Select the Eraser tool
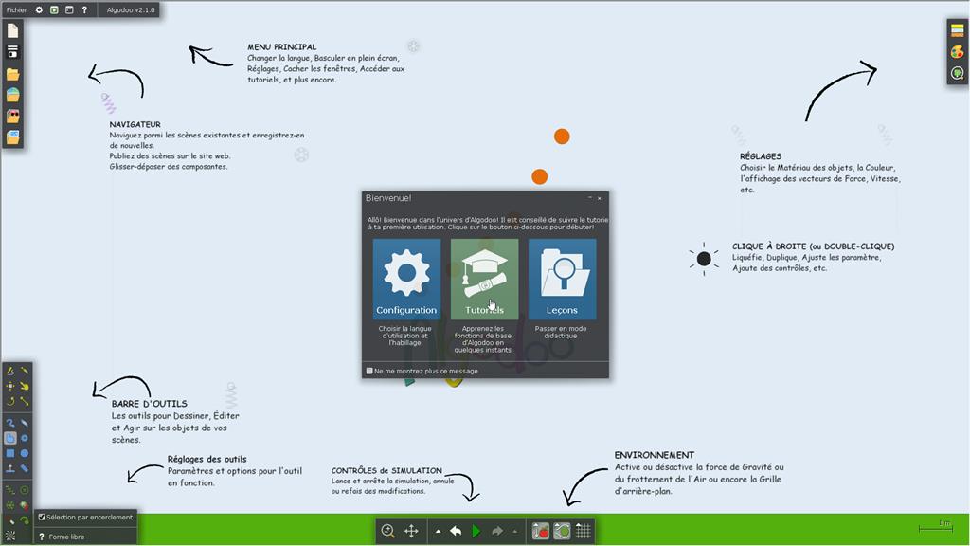This screenshot has width=970, height=546. click(24, 424)
